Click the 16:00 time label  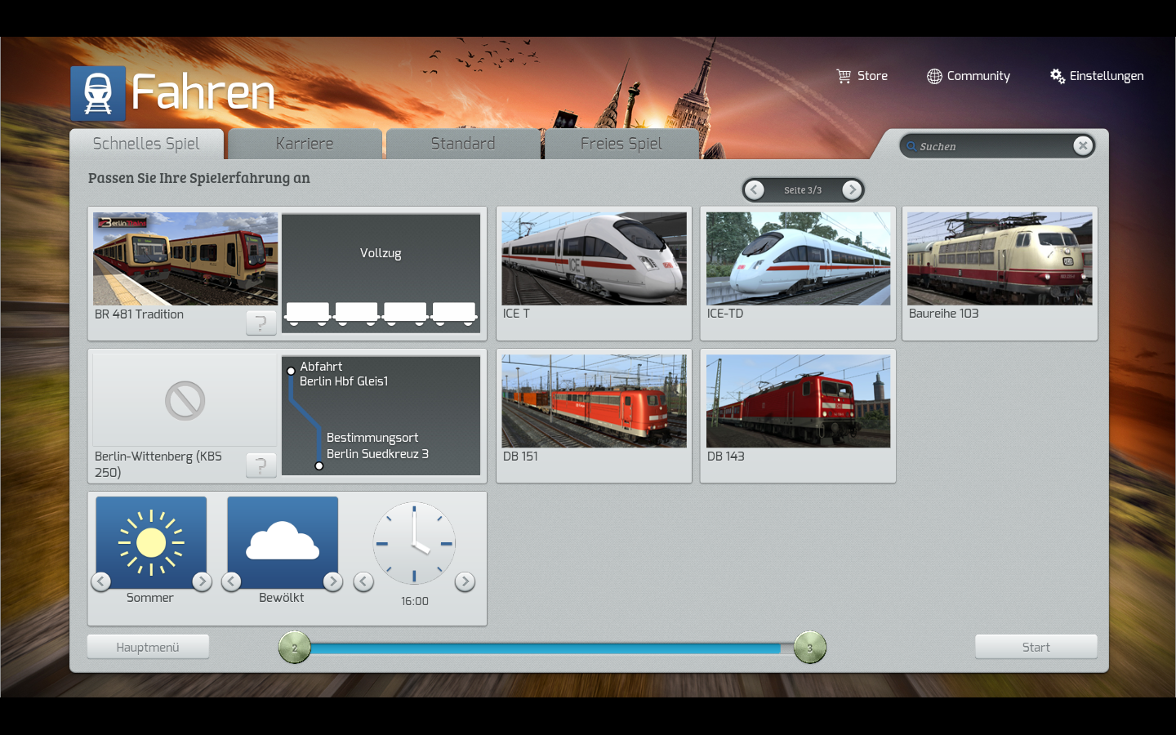click(415, 601)
